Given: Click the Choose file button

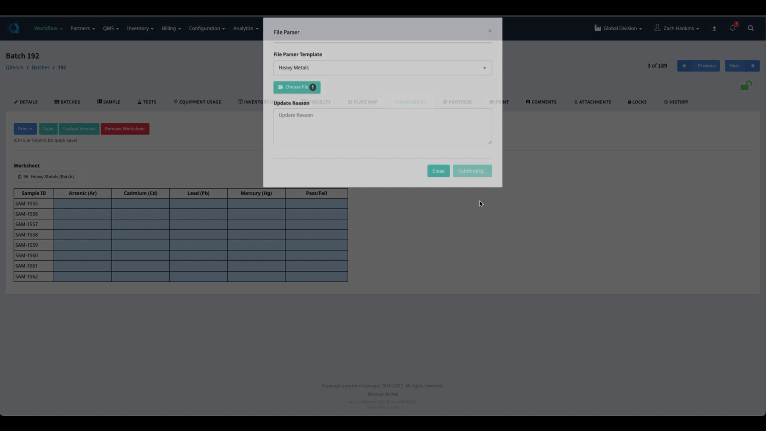Looking at the screenshot, I should [x=296, y=87].
